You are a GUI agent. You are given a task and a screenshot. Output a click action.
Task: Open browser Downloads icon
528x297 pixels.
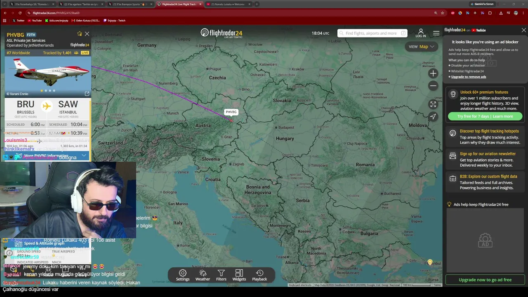click(x=501, y=13)
